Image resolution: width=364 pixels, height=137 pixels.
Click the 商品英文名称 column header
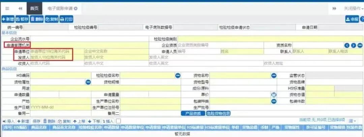[x=64, y=127]
